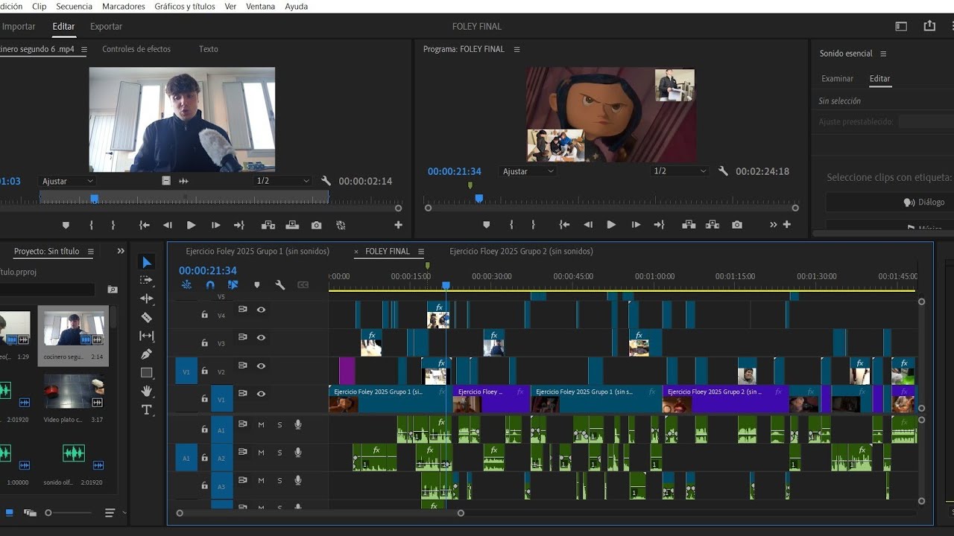Open Program monitor settings wrench
This screenshot has width=954, height=536.
(723, 171)
